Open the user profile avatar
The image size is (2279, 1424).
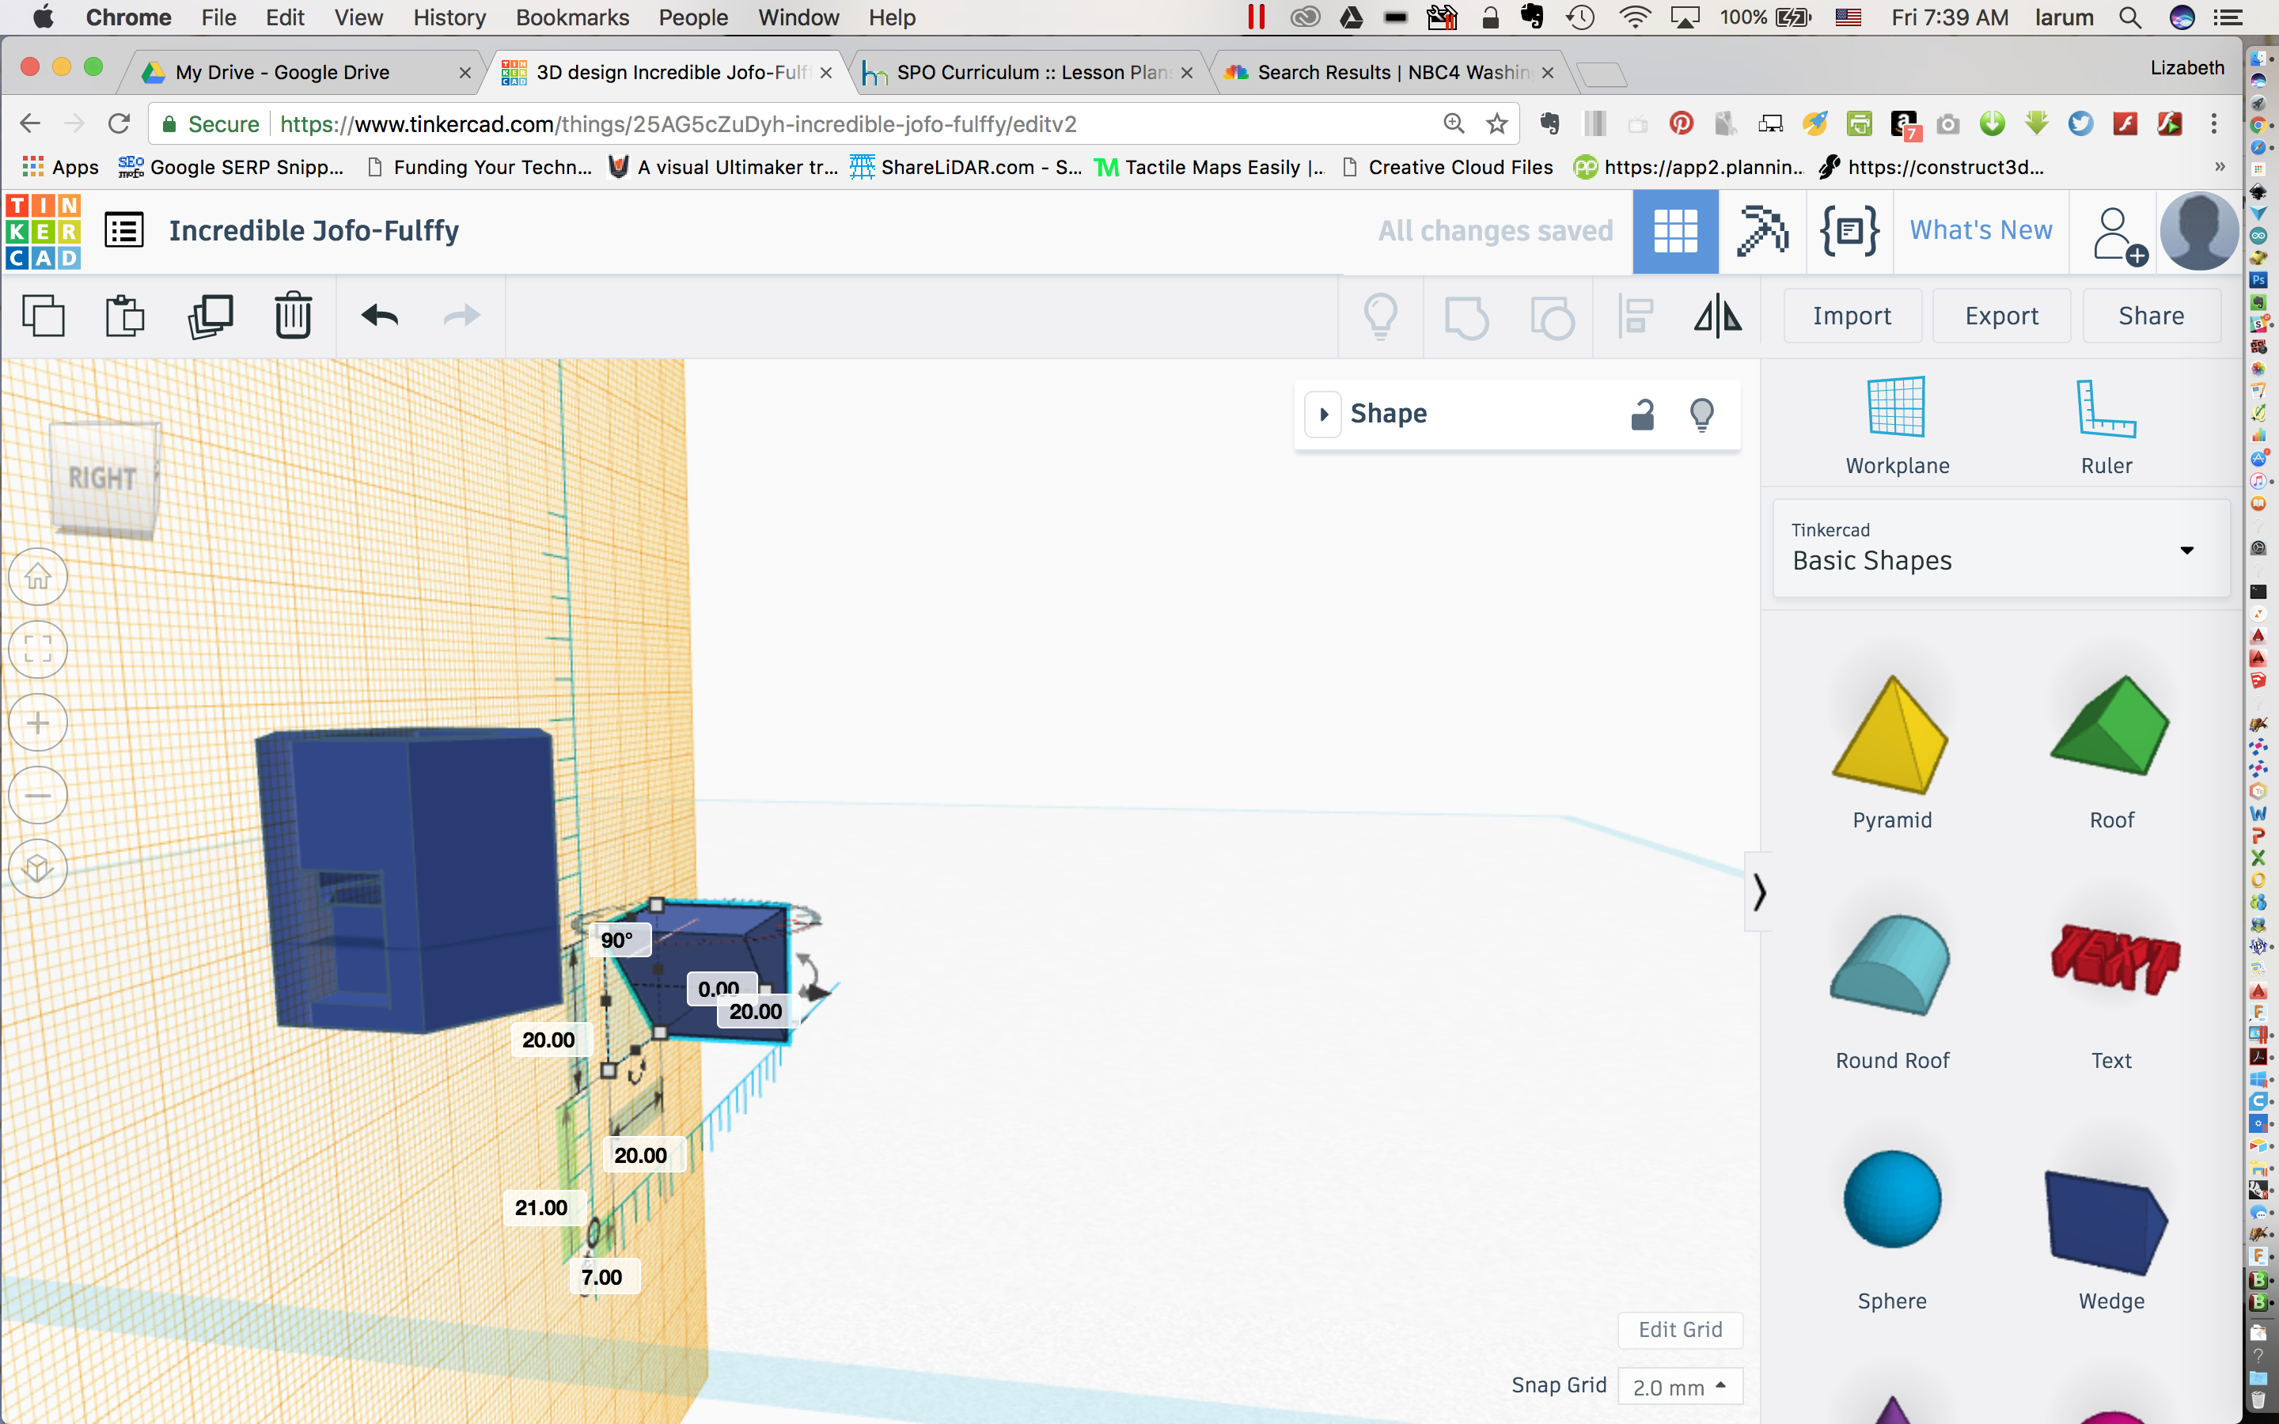click(2199, 232)
